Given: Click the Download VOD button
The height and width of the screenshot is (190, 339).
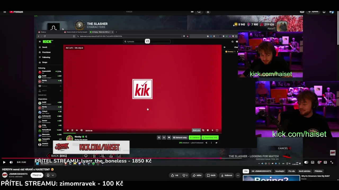Looking at the screenshot, I should tap(210, 137).
